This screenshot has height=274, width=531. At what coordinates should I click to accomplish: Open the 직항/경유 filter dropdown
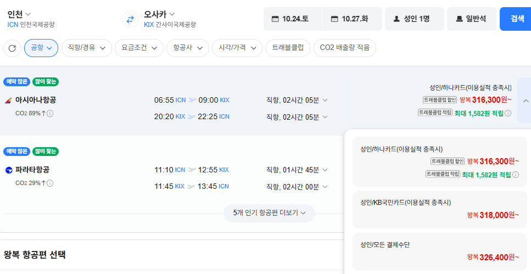pos(87,48)
